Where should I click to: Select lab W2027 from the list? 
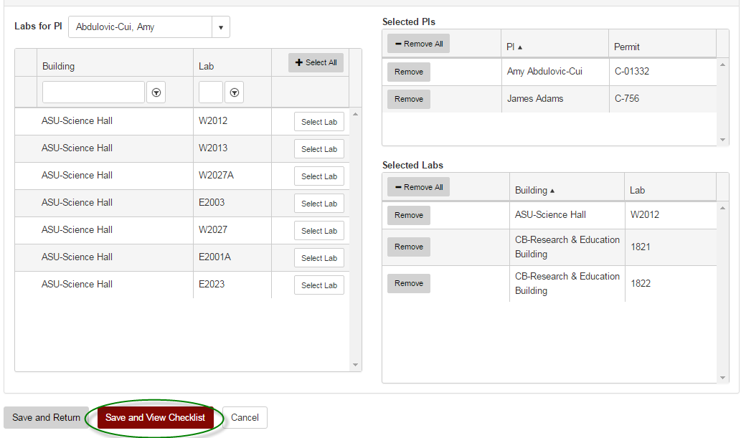click(x=319, y=231)
